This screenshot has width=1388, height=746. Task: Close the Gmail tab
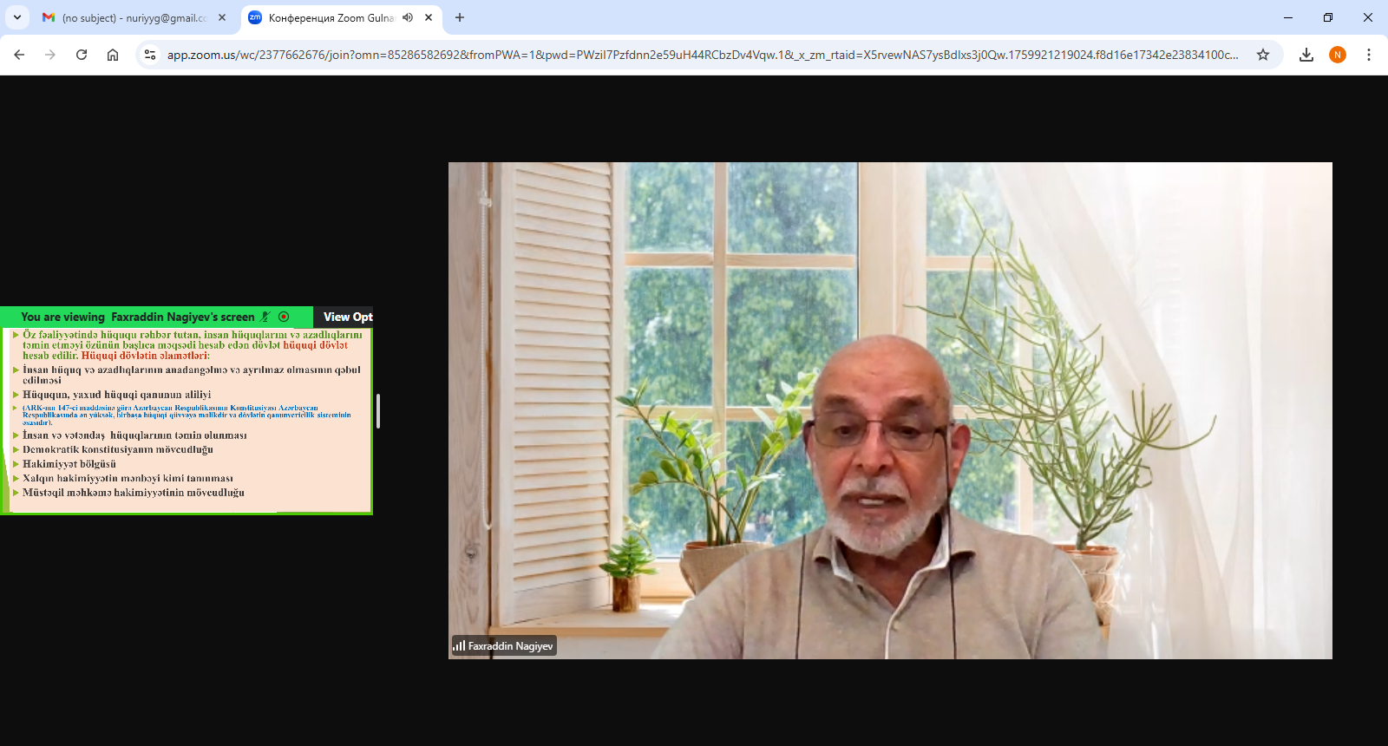(x=222, y=17)
